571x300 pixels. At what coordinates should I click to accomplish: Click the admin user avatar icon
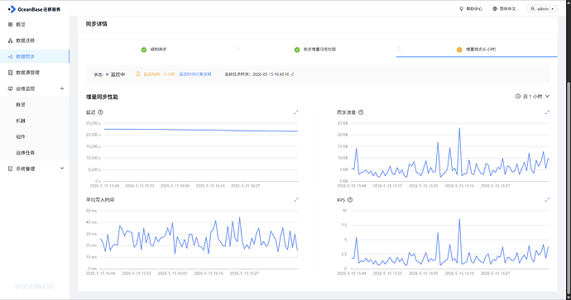(532, 9)
